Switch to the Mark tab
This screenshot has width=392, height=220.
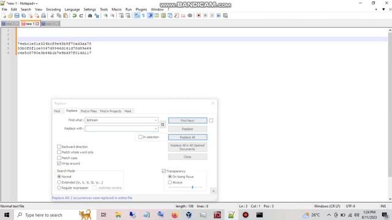128,111
